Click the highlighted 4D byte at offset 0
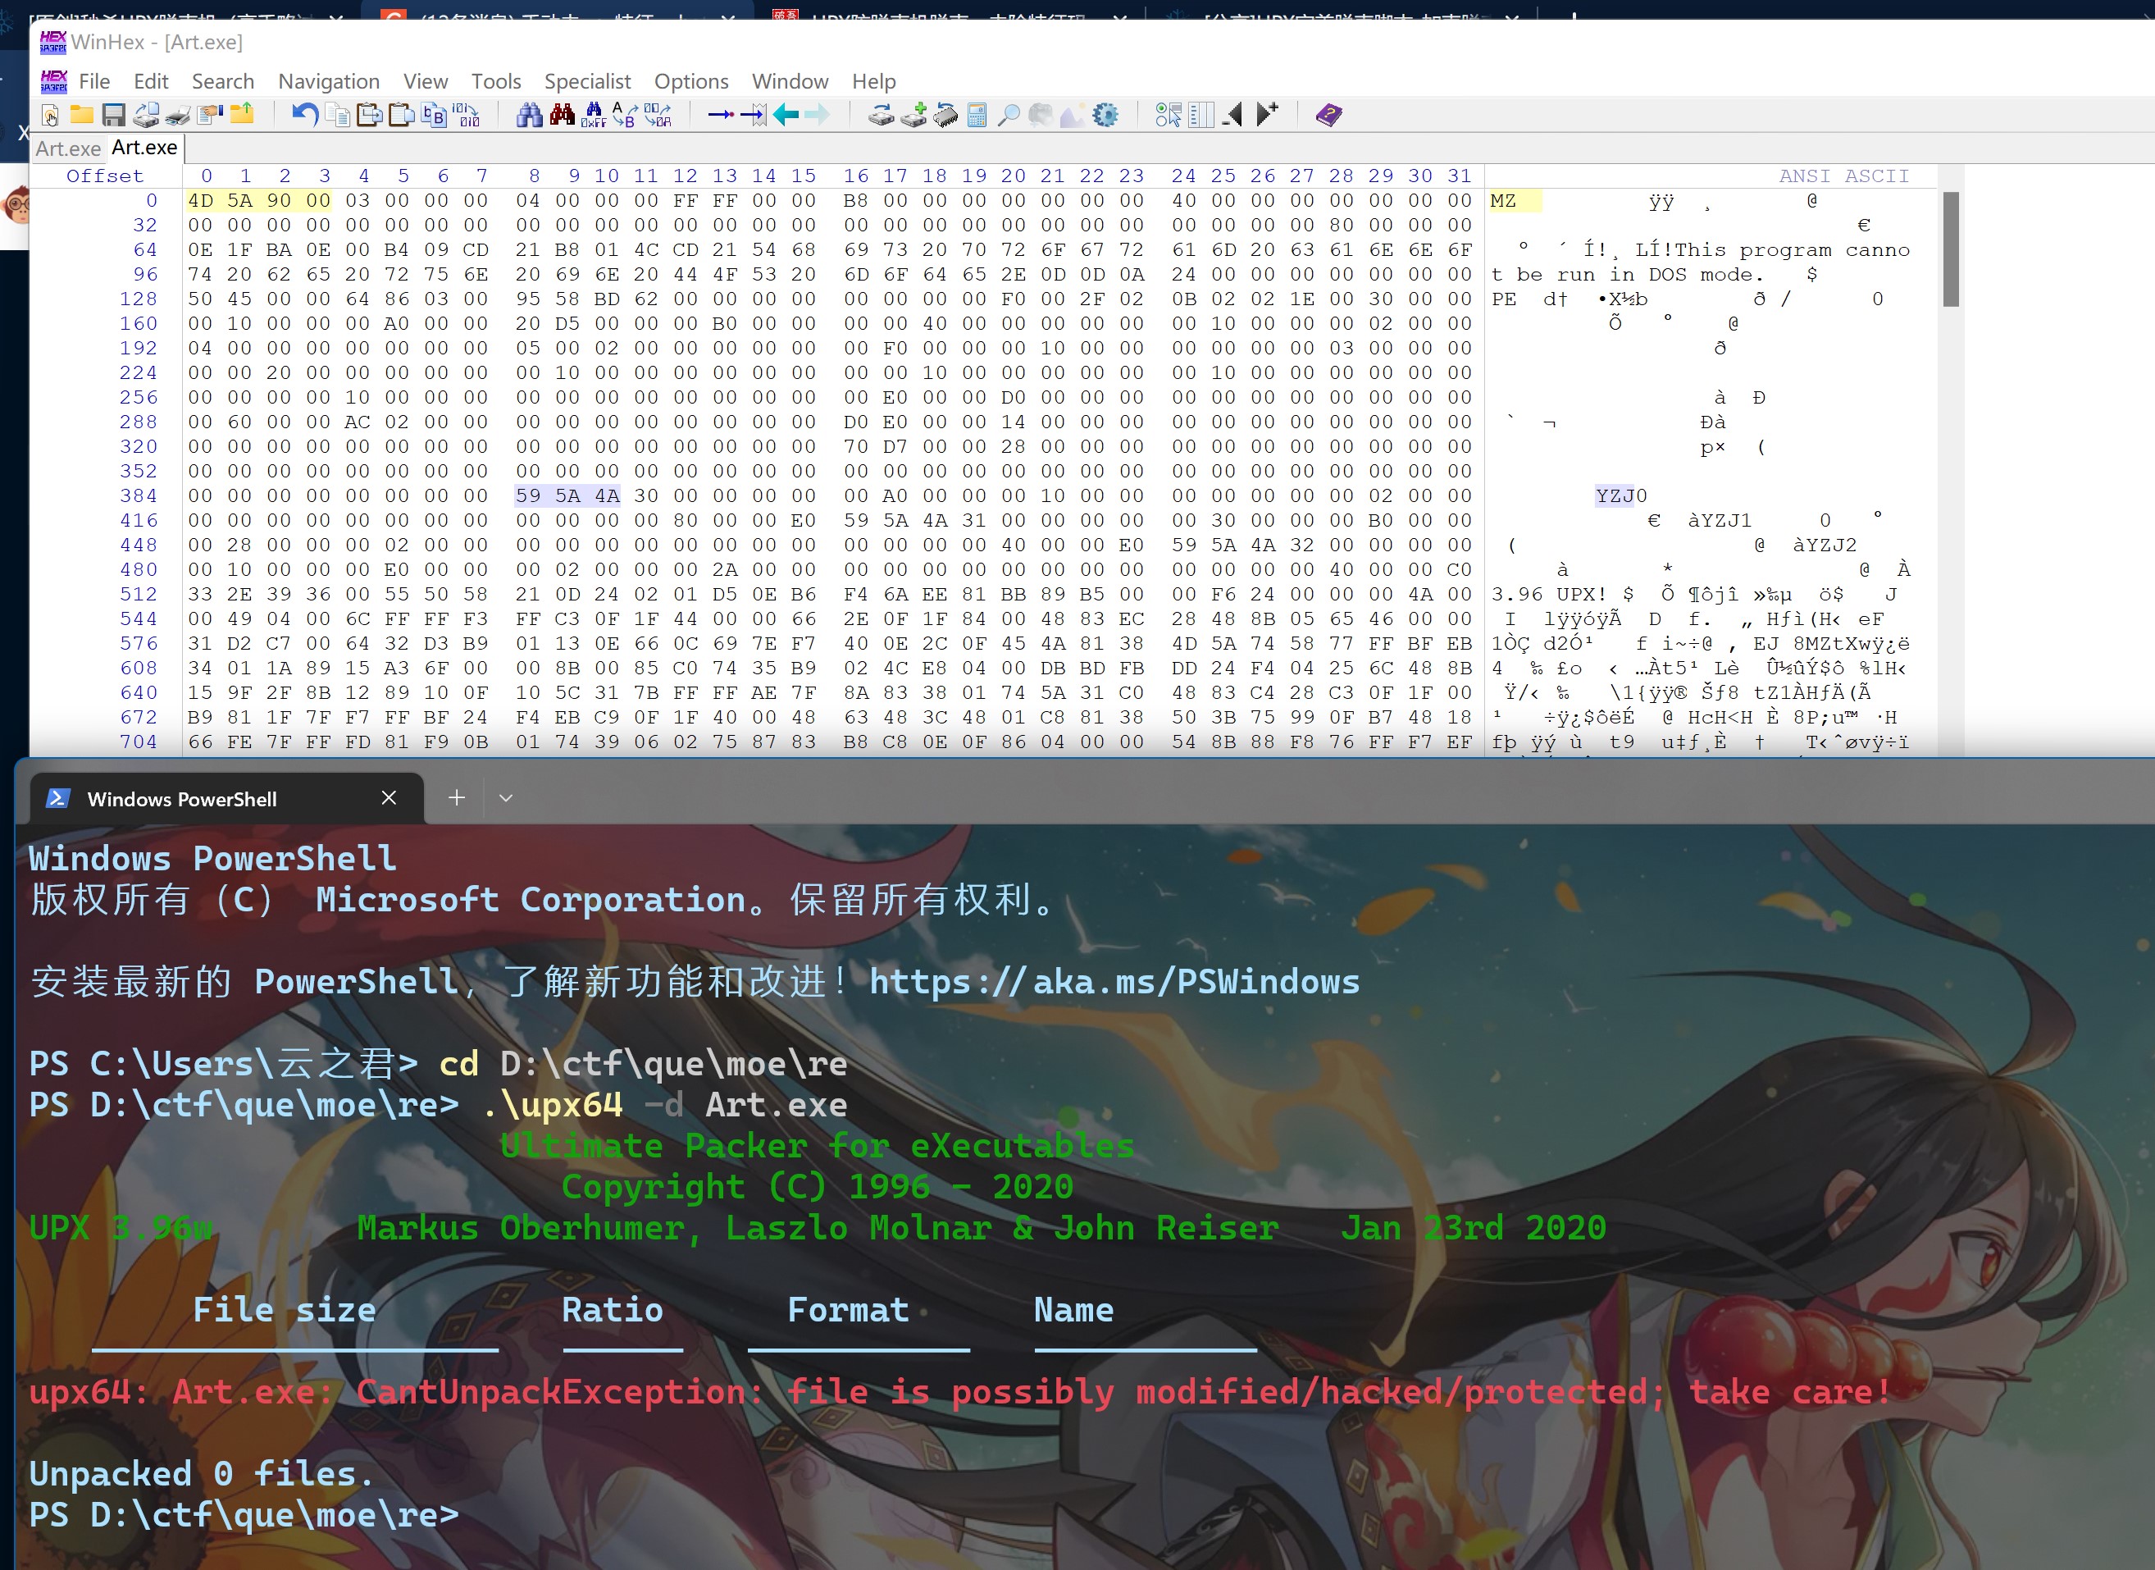The width and height of the screenshot is (2155, 1570). point(200,200)
